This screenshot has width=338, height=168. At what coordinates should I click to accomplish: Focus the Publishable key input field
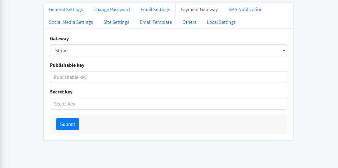[168, 77]
